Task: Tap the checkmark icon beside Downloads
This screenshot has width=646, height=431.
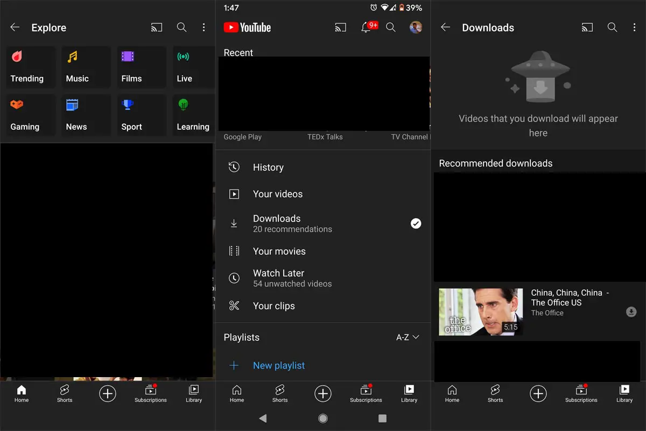Action: [x=416, y=224]
